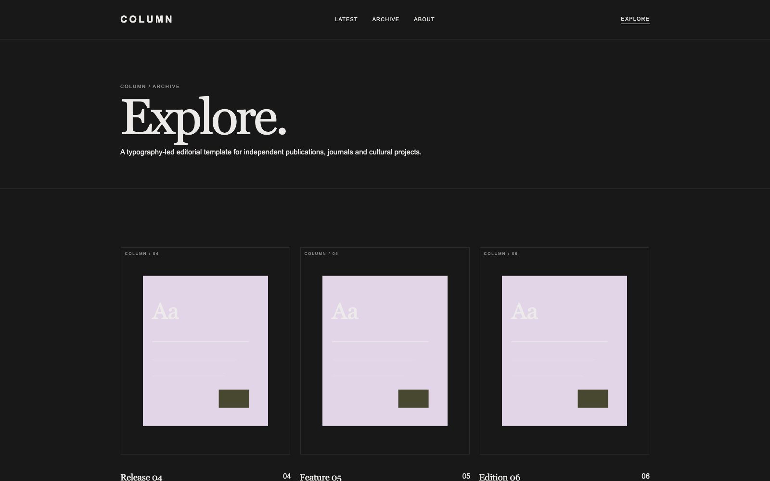Screen dimensions: 770x481
Task: Open the COLUMN / 06 cover thumbnail
Action: tap(565, 351)
